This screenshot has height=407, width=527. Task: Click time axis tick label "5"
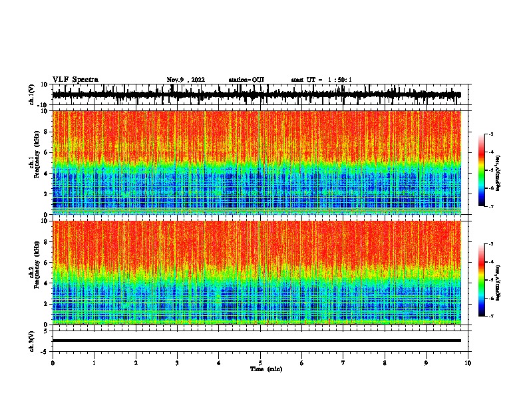260,363
